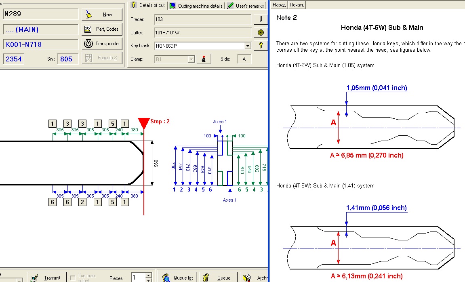Click bottom-row cut depth 5
This screenshot has height=282, width=465.
point(112,202)
